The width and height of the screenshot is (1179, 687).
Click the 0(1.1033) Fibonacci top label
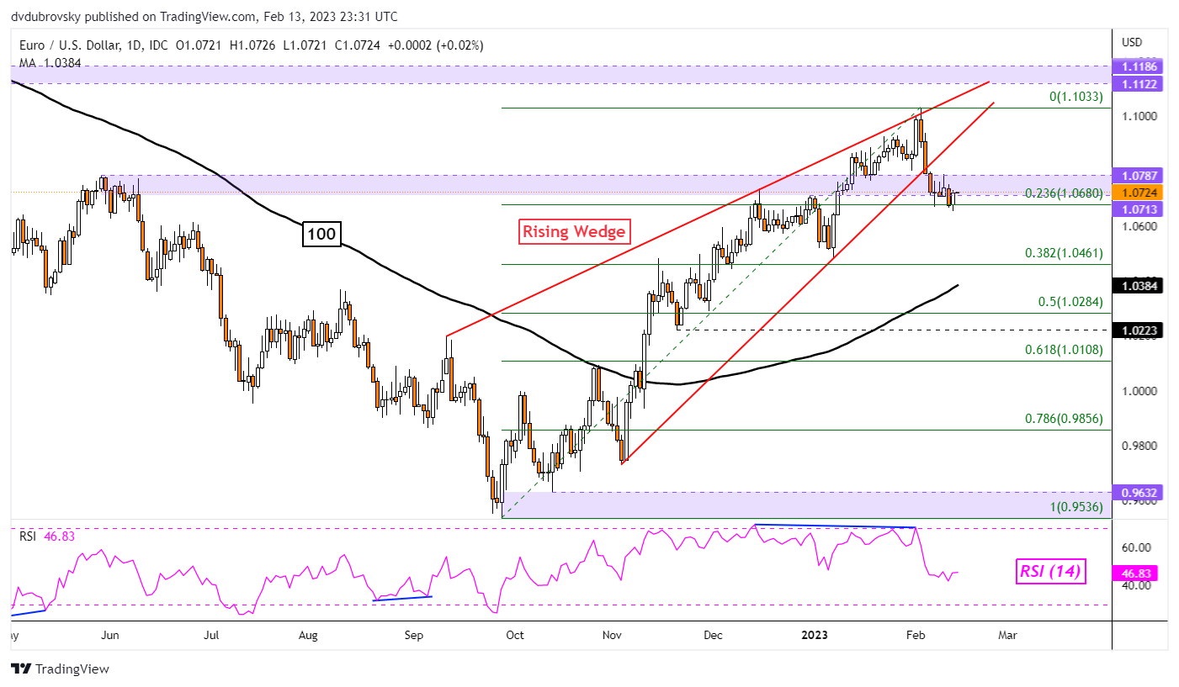tap(1075, 97)
